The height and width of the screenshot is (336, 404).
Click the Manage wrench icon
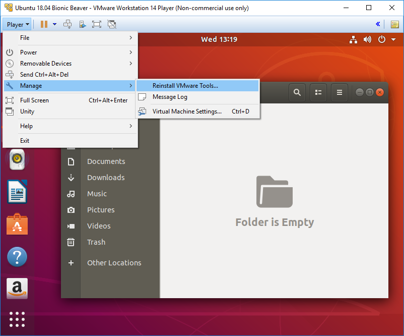(x=10, y=86)
